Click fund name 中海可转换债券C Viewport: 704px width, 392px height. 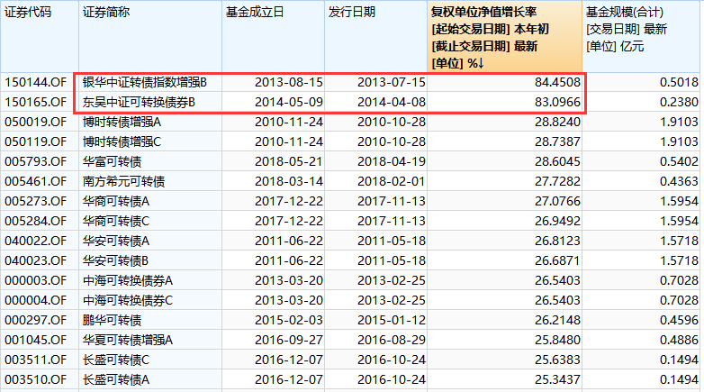(128, 300)
